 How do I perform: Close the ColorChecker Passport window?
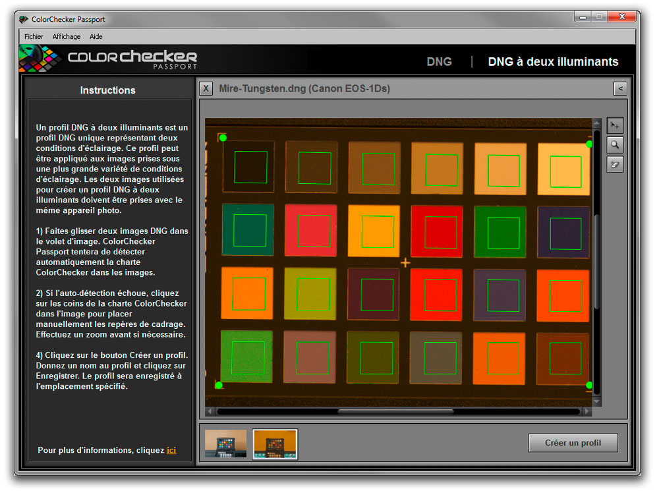(622, 17)
